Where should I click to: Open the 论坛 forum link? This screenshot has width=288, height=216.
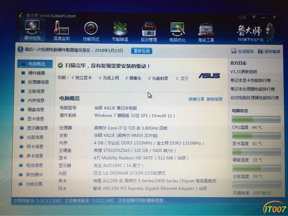click(242, 17)
